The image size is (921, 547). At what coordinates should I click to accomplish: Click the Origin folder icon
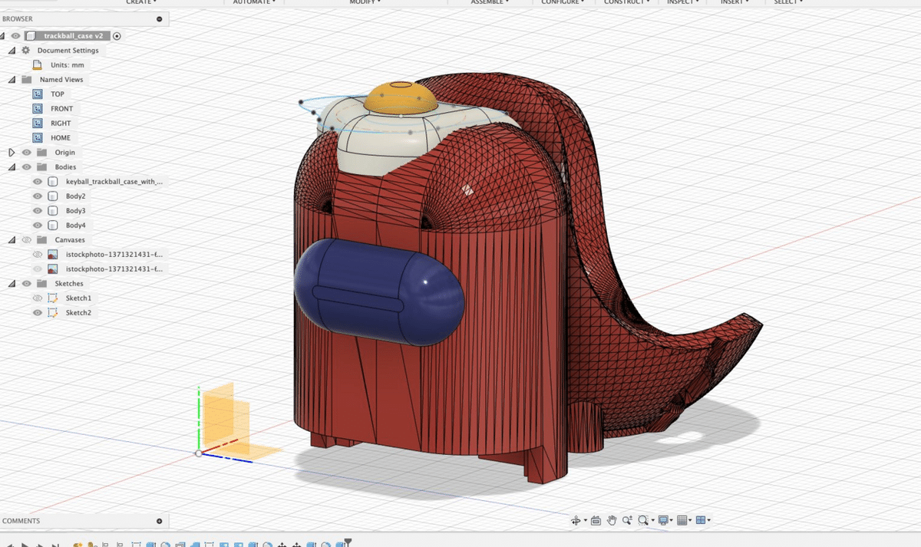41,153
